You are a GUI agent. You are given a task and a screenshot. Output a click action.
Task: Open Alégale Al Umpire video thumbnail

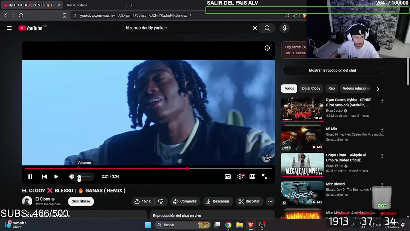point(303,165)
